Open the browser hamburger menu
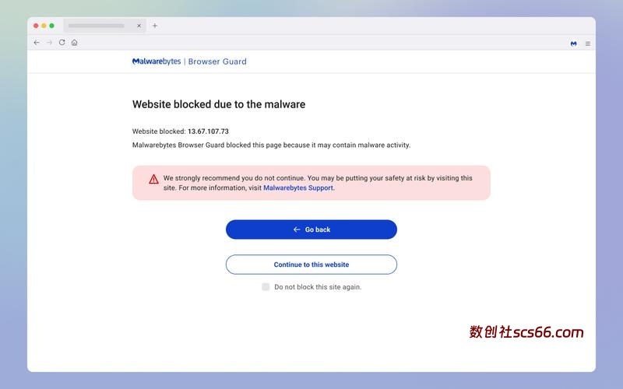623x389 pixels. point(588,44)
